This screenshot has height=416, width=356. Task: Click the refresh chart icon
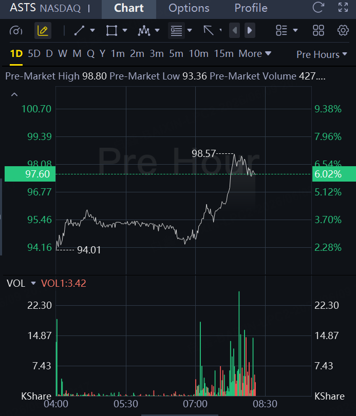click(318, 7)
